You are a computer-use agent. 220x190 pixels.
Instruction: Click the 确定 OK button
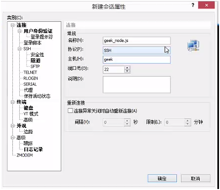(x=162, y=178)
